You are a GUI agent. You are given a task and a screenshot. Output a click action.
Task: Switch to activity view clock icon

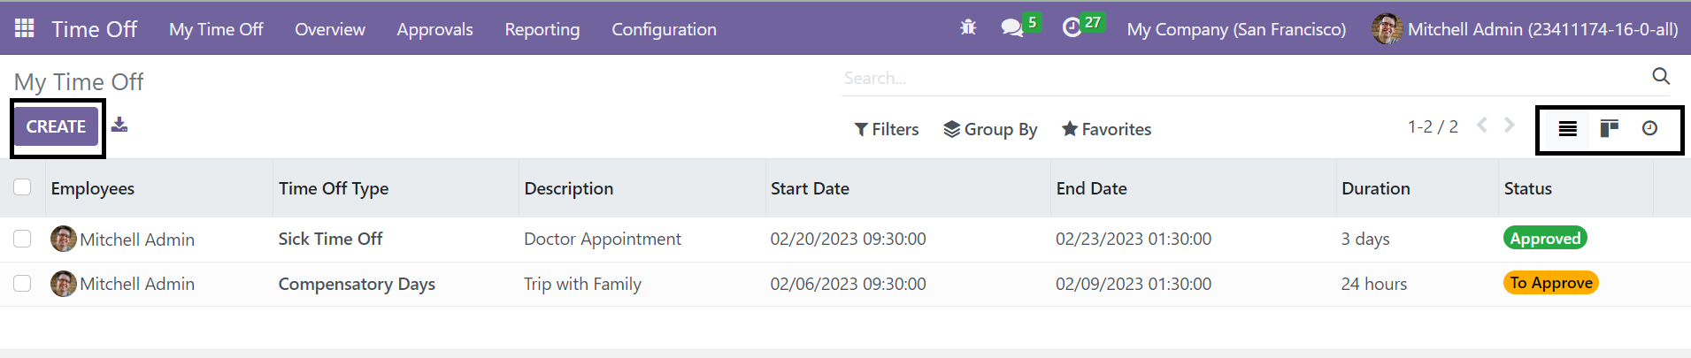[x=1649, y=128]
